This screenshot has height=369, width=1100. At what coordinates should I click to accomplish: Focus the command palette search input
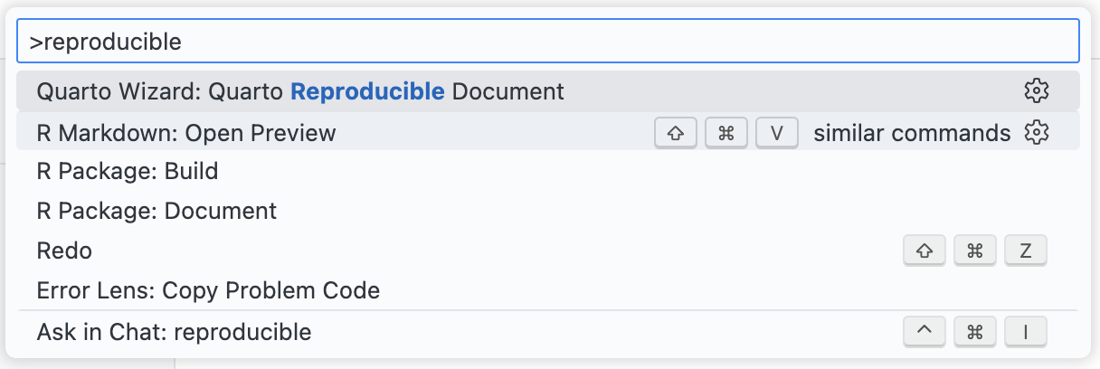(x=543, y=42)
